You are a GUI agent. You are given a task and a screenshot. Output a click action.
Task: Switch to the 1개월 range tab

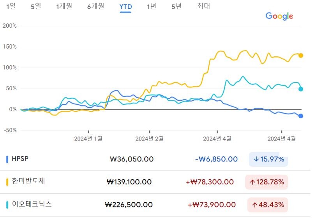coord(64,7)
